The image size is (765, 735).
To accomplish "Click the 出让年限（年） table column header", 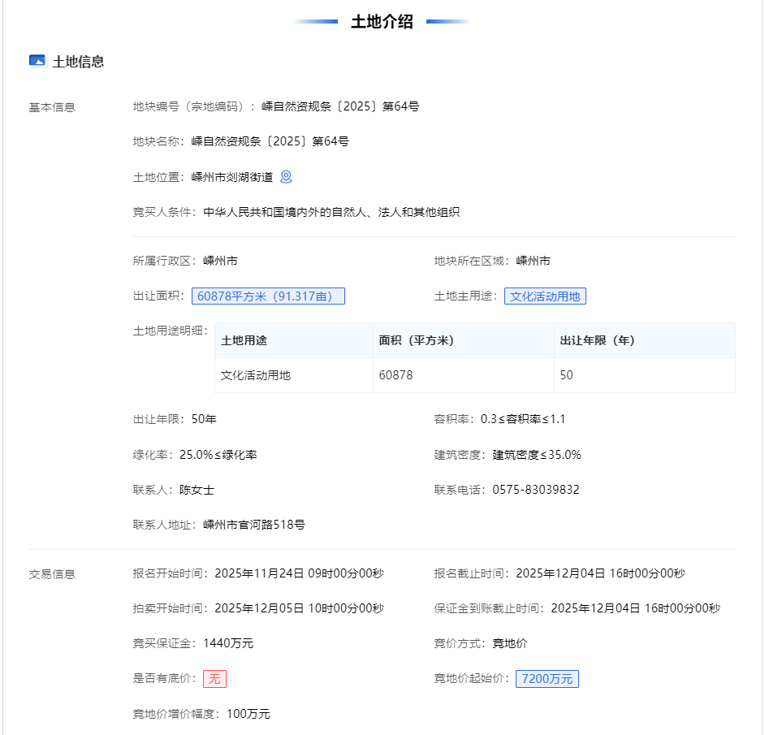I will coord(597,341).
